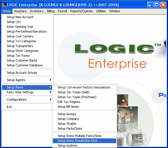Select Setup Pre-Defined Narrations
168x148 pixels.
(x=27, y=31)
